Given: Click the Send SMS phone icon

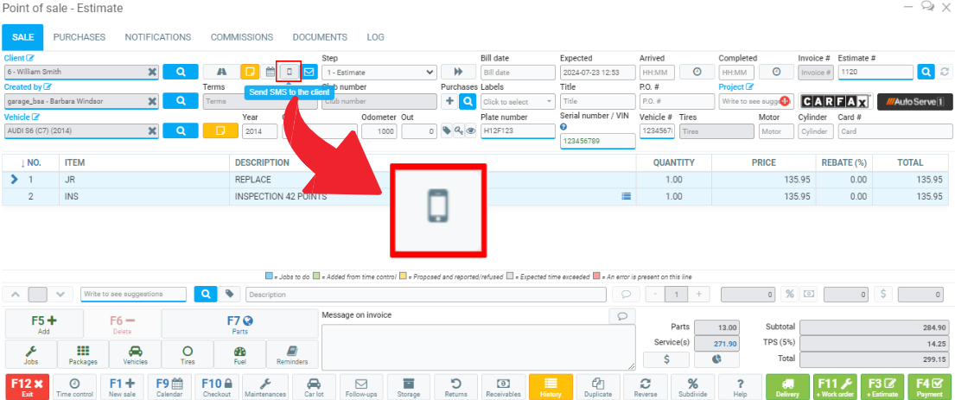Looking at the screenshot, I should pyautogui.click(x=289, y=72).
